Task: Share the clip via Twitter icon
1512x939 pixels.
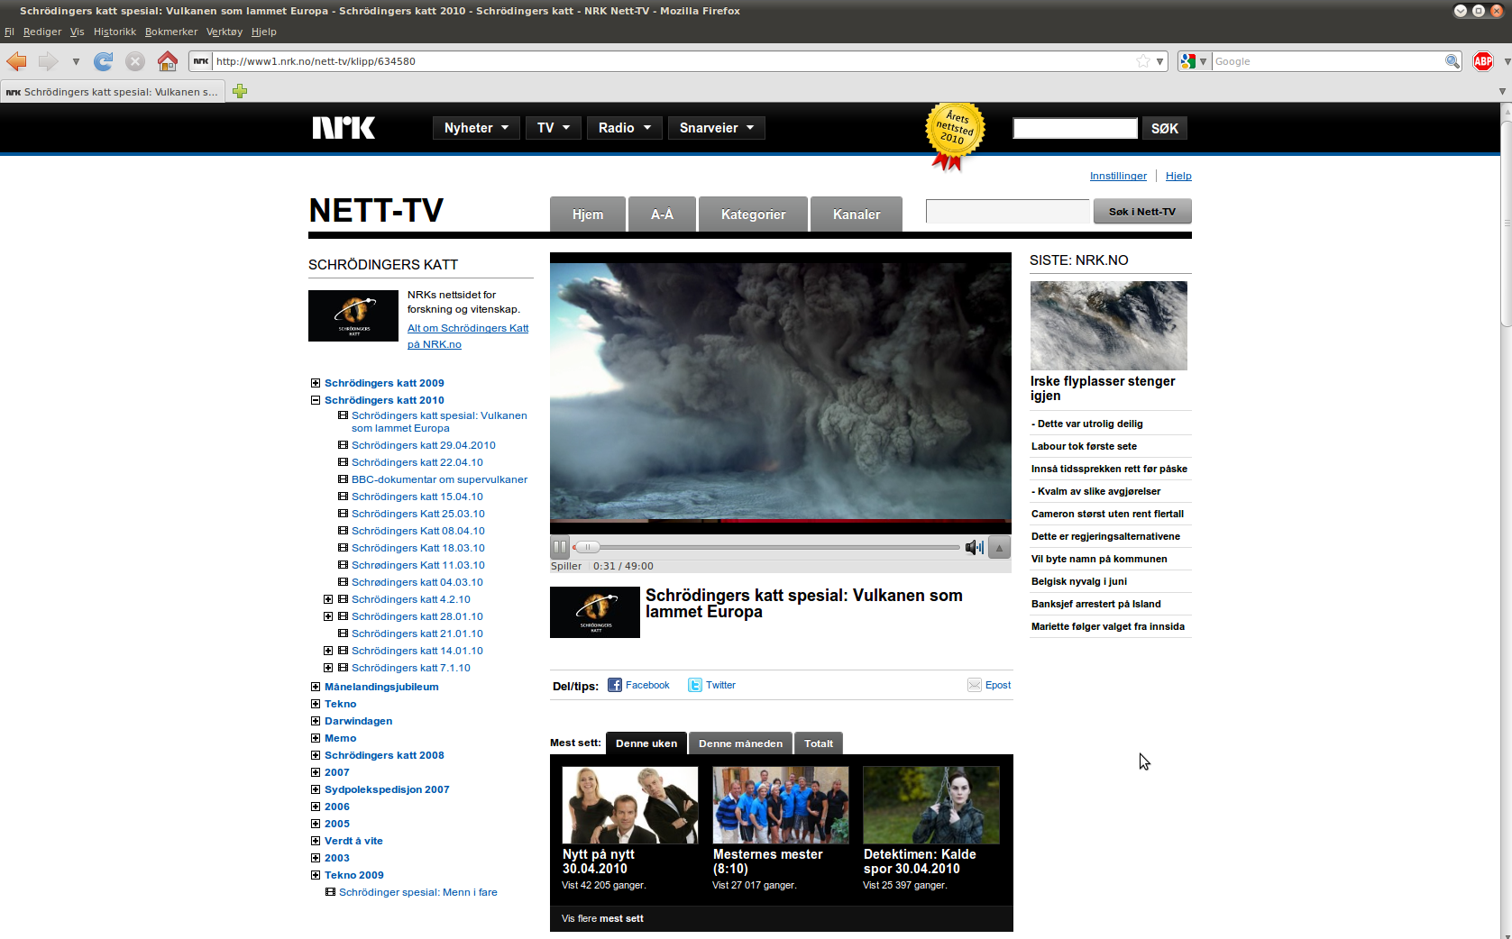Action: [695, 685]
